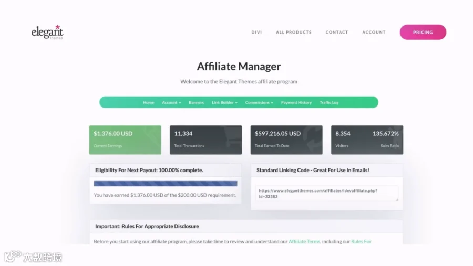
Task: Open the Banners menu item
Action: (197, 102)
